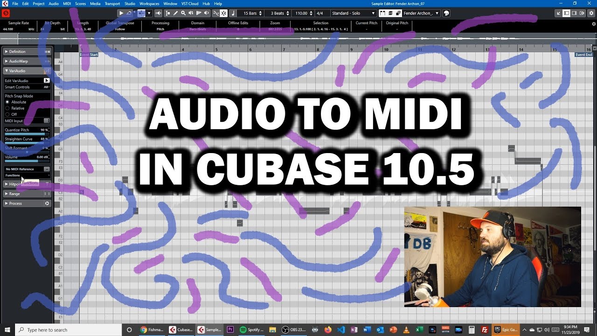Click the 3 Beats stepper field
The image size is (597, 336).
click(x=278, y=13)
